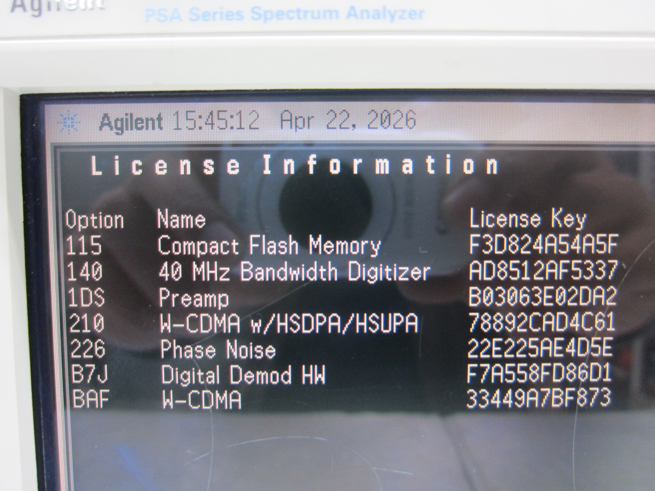
Task: Click the time 15:45:12
Action: [216, 121]
